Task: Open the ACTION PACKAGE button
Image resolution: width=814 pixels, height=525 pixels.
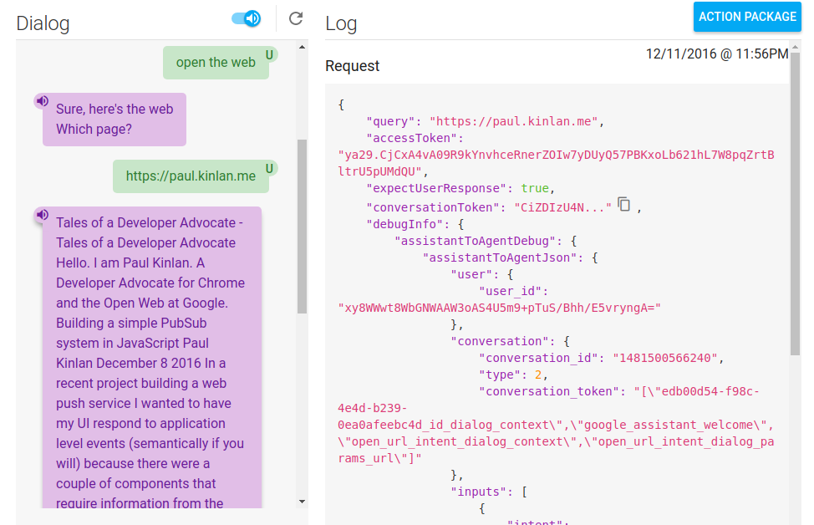Action: [747, 17]
